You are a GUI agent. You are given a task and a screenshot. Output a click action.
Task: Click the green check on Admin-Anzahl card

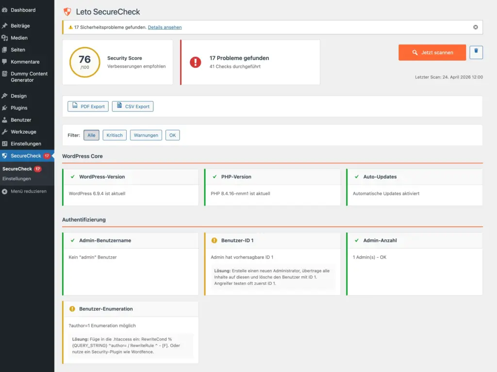coord(357,240)
